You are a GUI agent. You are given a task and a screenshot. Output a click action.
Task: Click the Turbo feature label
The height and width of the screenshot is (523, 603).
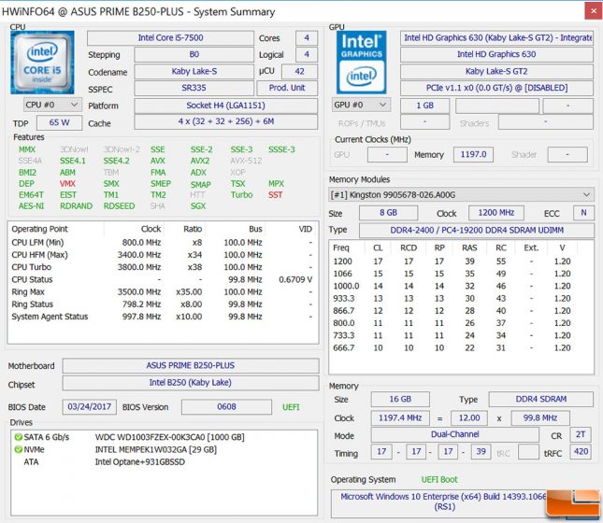click(x=241, y=195)
